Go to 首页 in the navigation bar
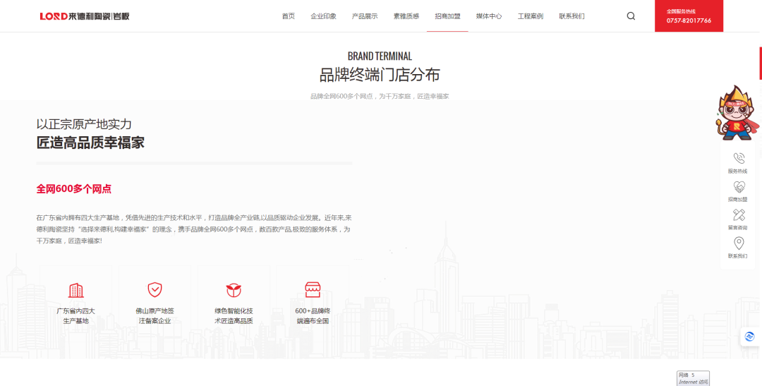 point(288,16)
